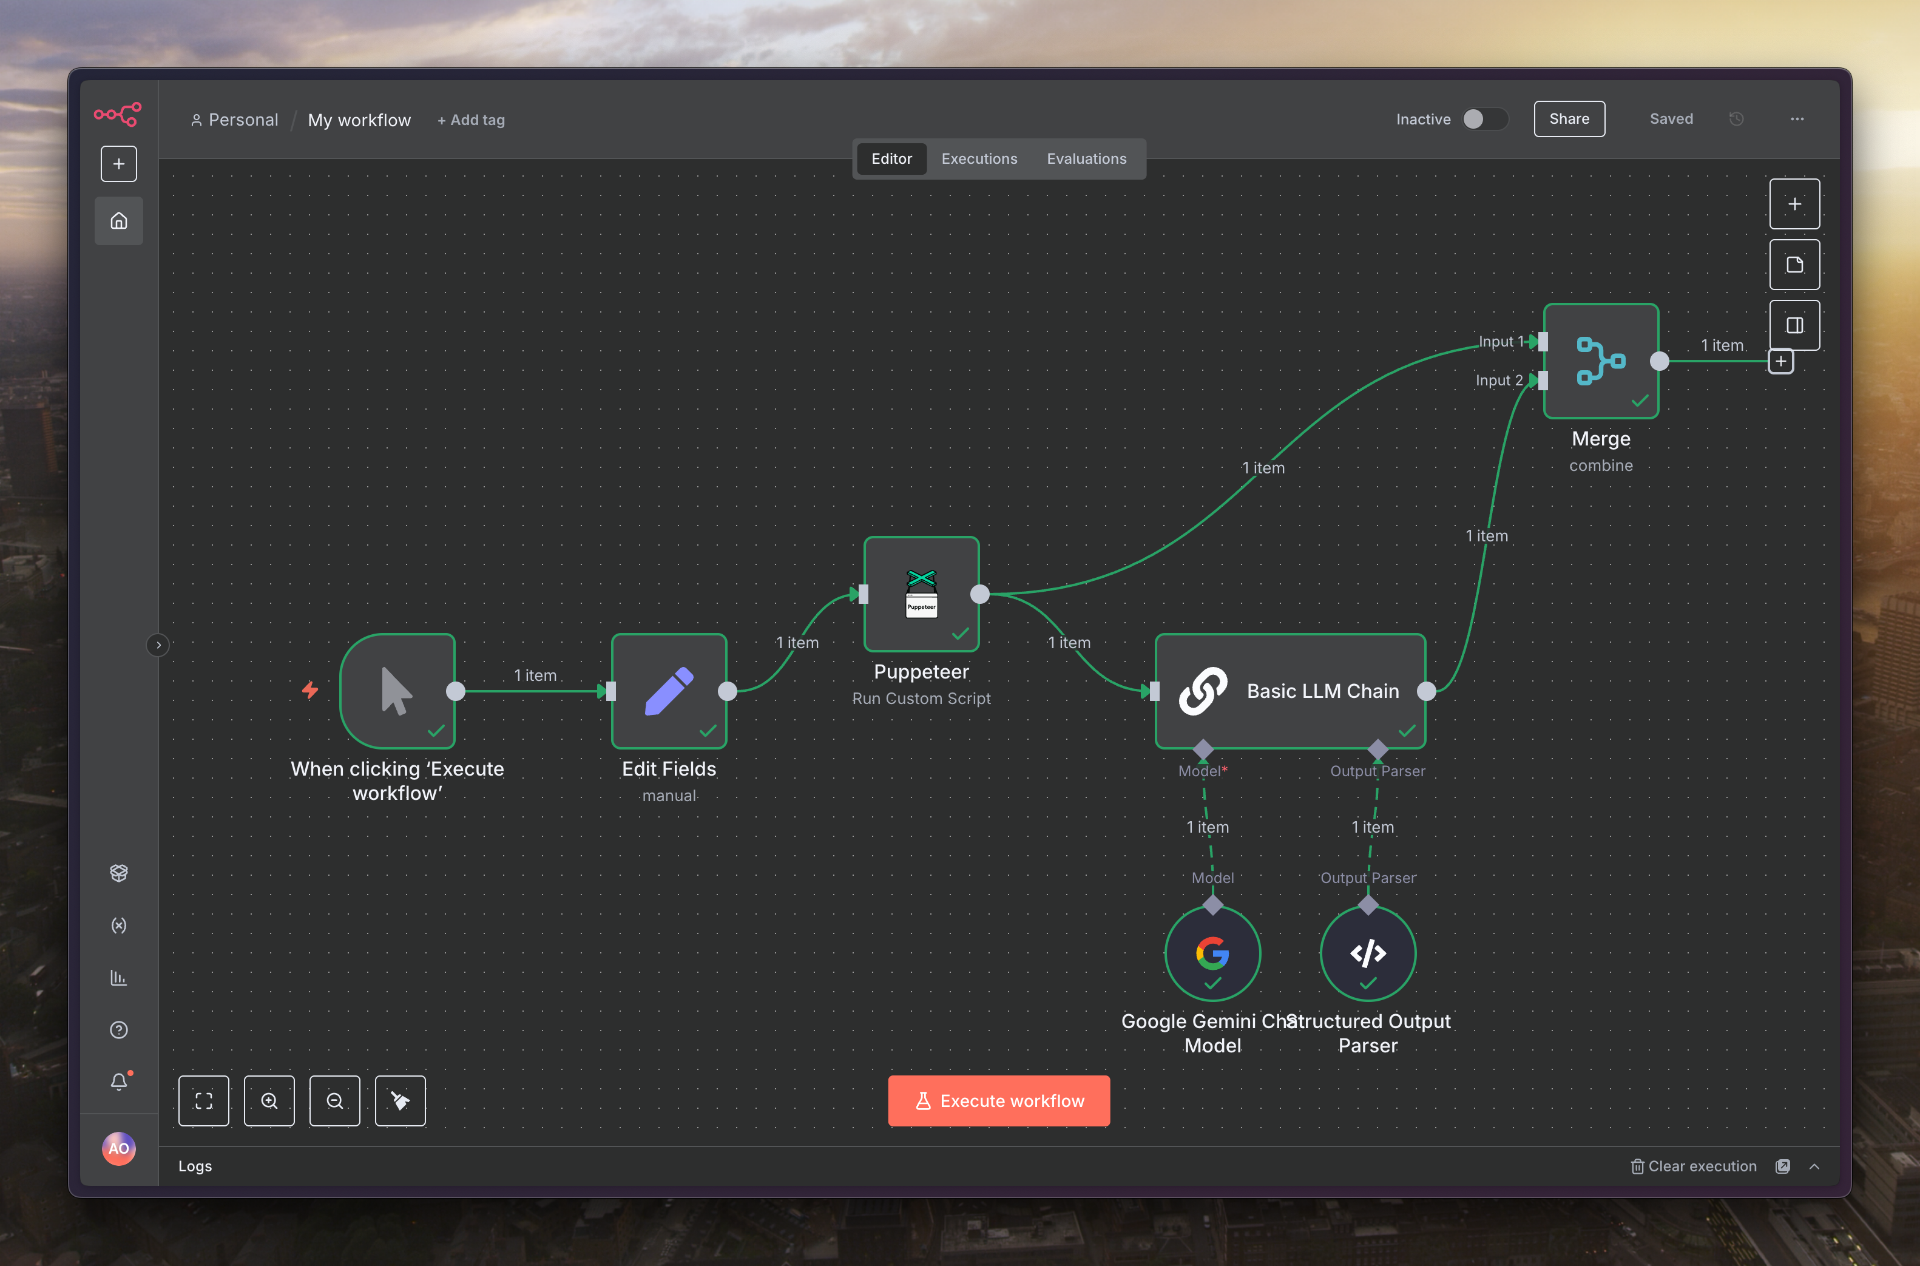Image resolution: width=1920 pixels, height=1266 pixels.
Task: Open the variables icon in sidebar
Action: tap(119, 926)
